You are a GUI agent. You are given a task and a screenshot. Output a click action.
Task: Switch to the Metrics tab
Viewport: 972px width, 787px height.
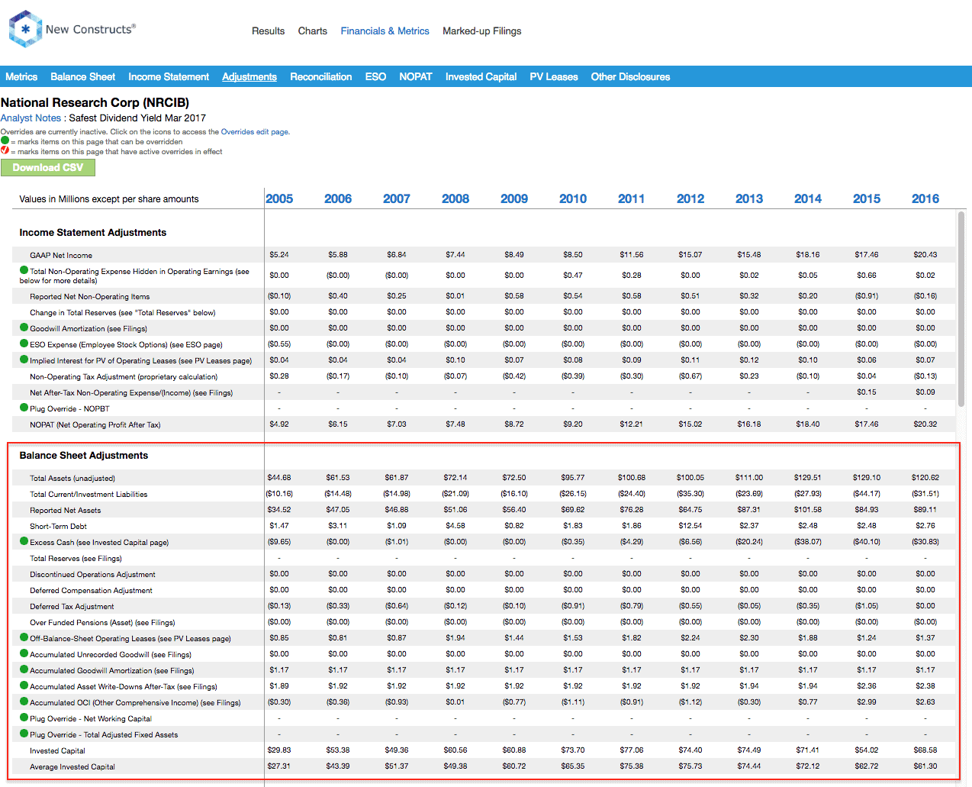pyautogui.click(x=21, y=77)
